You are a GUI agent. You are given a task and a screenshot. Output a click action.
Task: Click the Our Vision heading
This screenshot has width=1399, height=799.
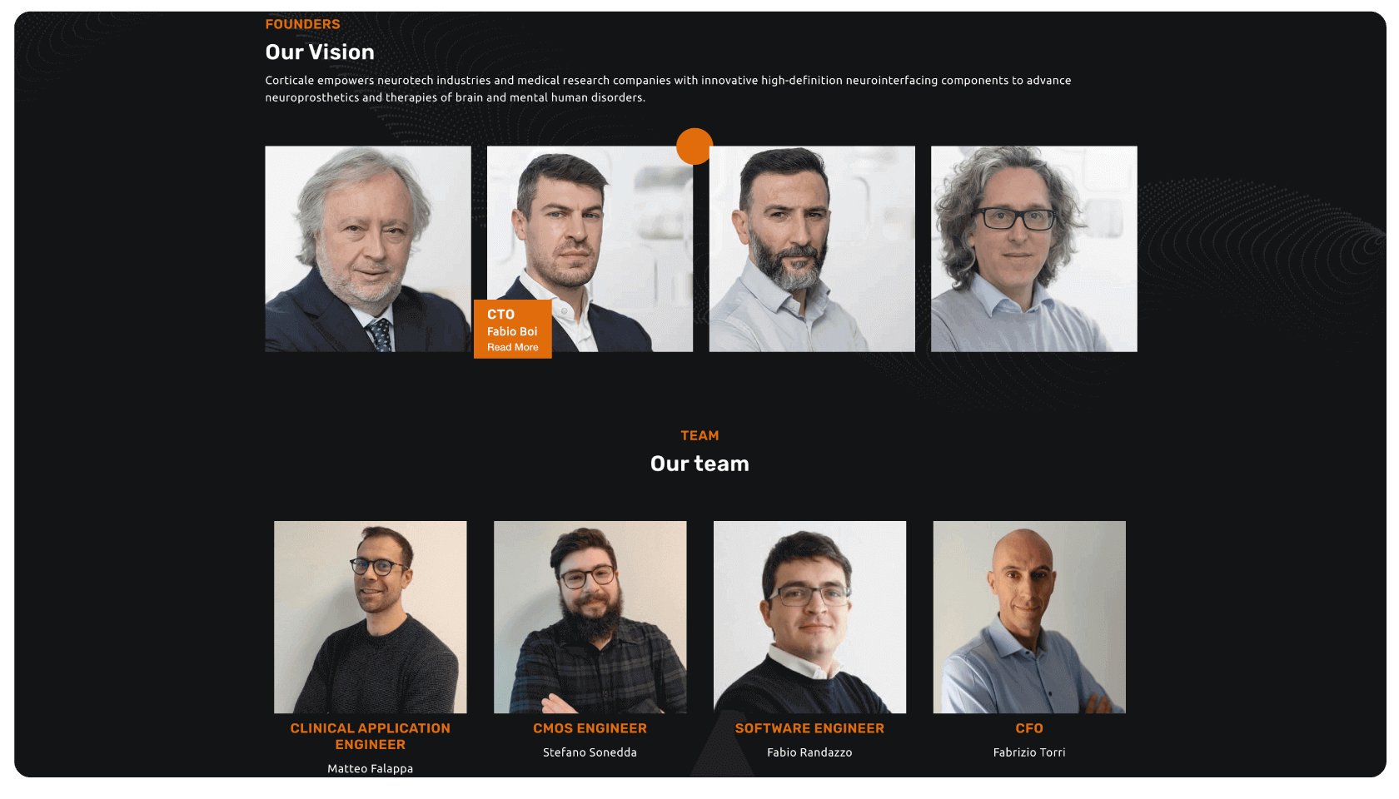[320, 52]
